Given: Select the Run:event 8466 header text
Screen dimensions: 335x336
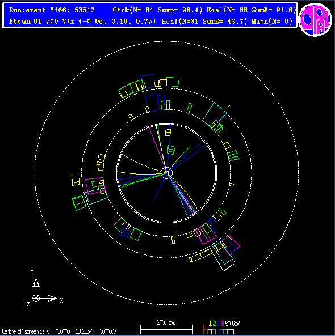Looking at the screenshot, I should 52,10.
